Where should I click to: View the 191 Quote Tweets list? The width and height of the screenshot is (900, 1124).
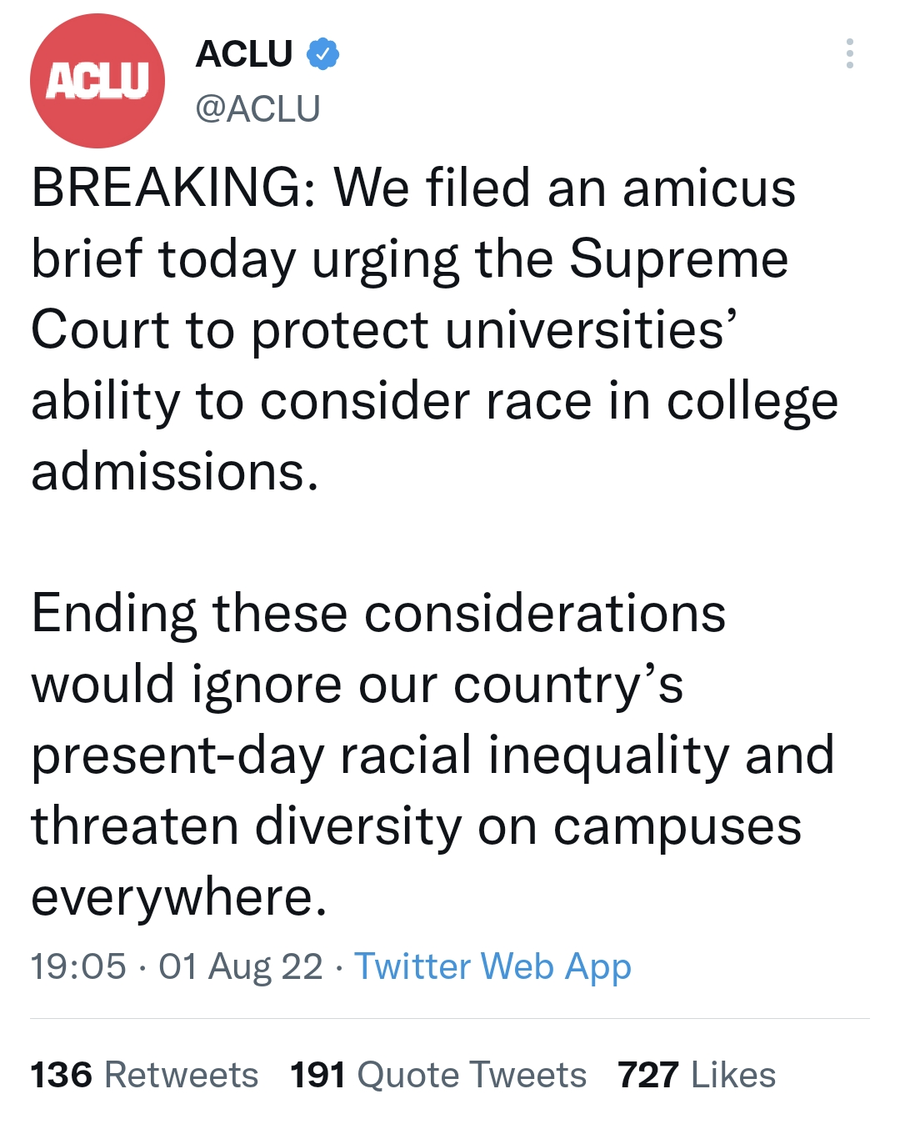(438, 1075)
